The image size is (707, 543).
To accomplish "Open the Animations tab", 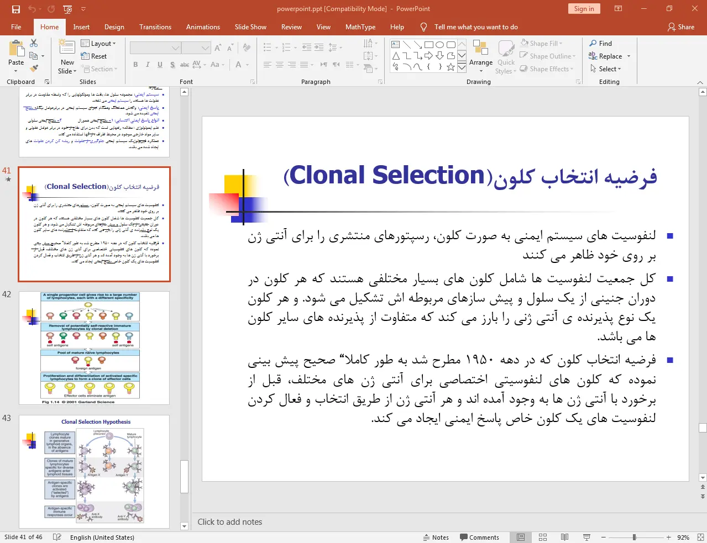I will (x=203, y=27).
